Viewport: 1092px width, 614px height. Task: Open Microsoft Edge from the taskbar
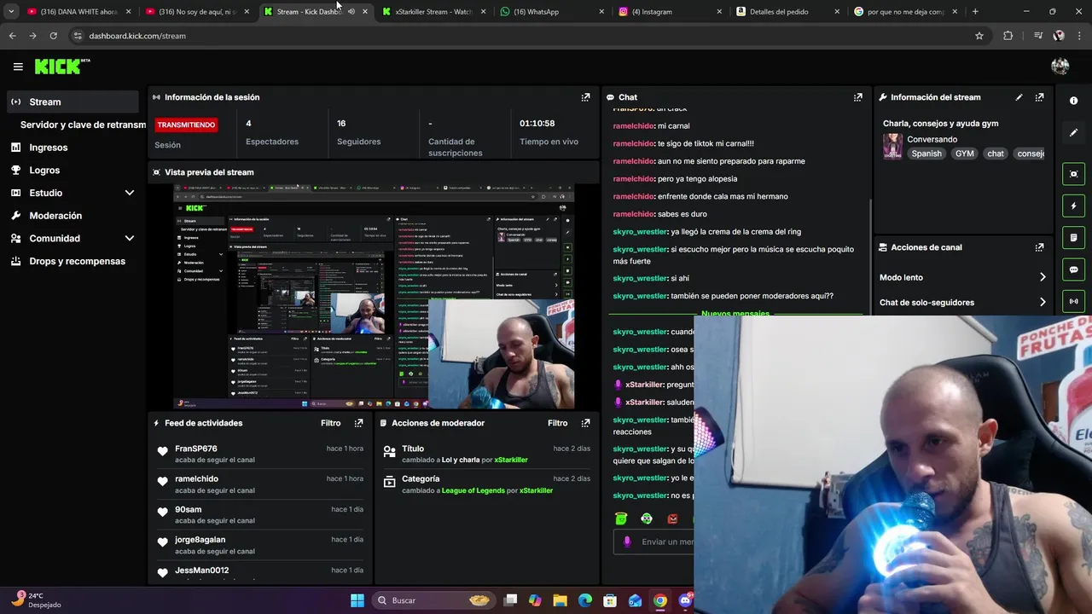point(584,600)
